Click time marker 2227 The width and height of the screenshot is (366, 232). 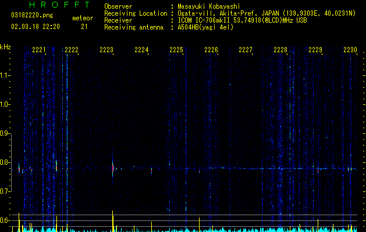click(x=246, y=50)
